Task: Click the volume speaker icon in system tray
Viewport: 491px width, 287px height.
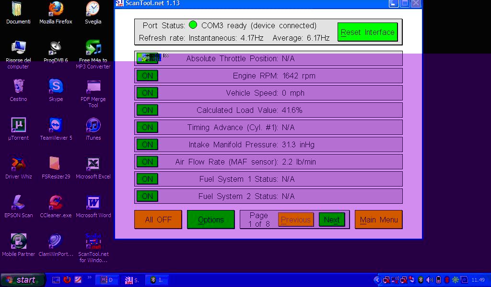Action: click(x=430, y=280)
